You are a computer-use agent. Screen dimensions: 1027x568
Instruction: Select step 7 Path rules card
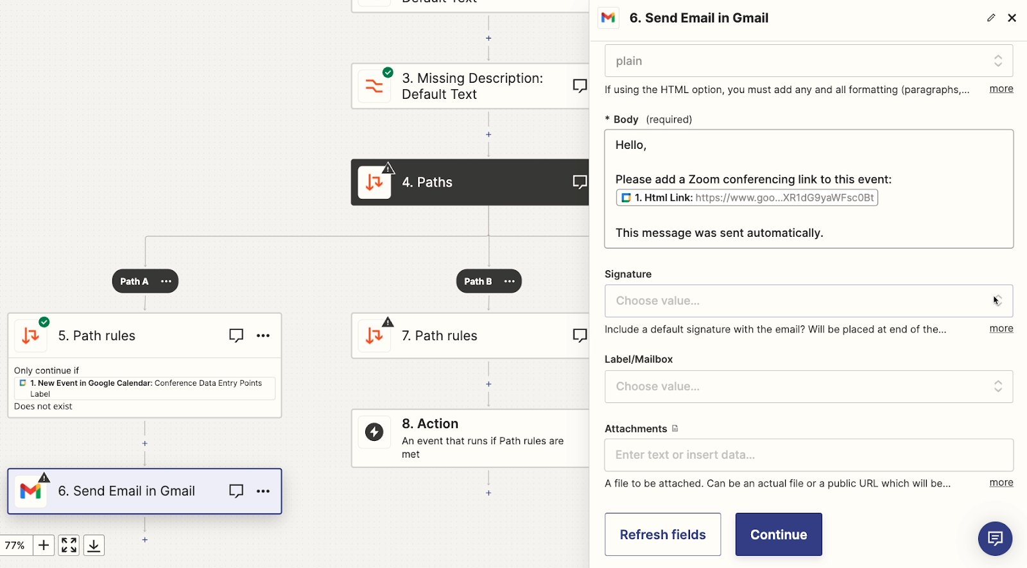470,336
